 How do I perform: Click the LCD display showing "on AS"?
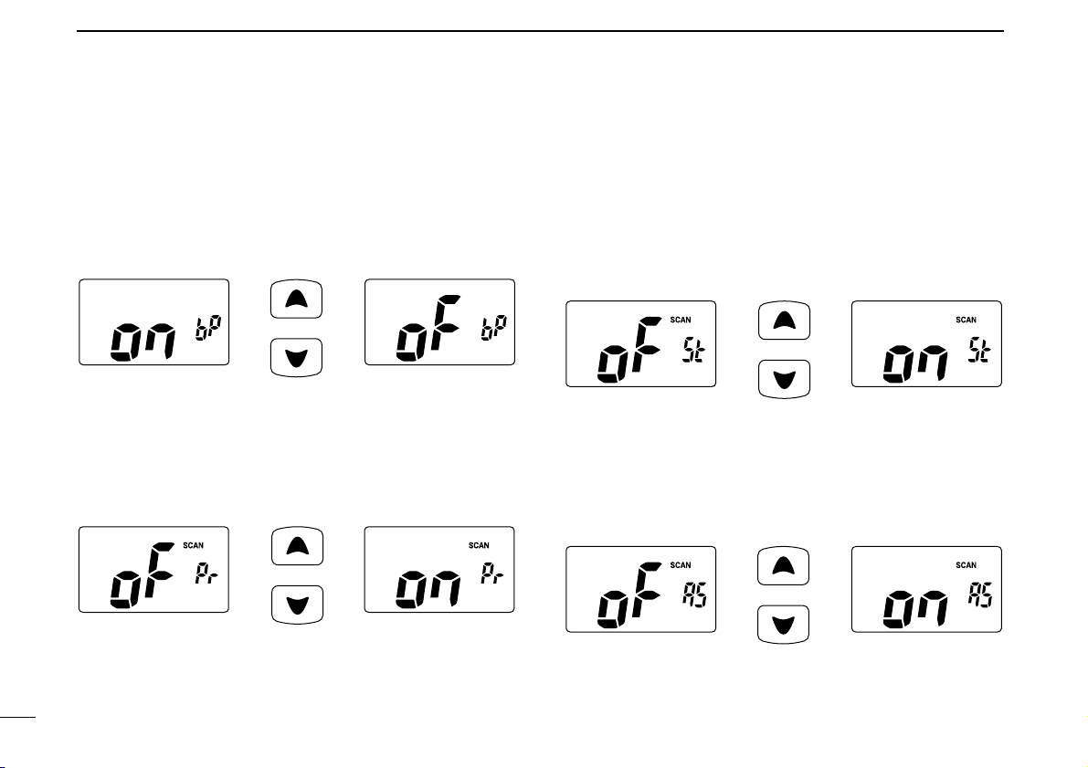[926, 589]
